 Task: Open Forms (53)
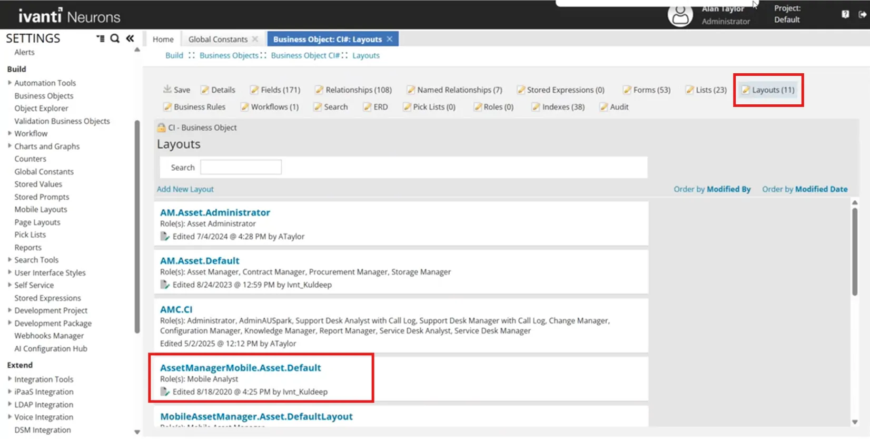647,90
